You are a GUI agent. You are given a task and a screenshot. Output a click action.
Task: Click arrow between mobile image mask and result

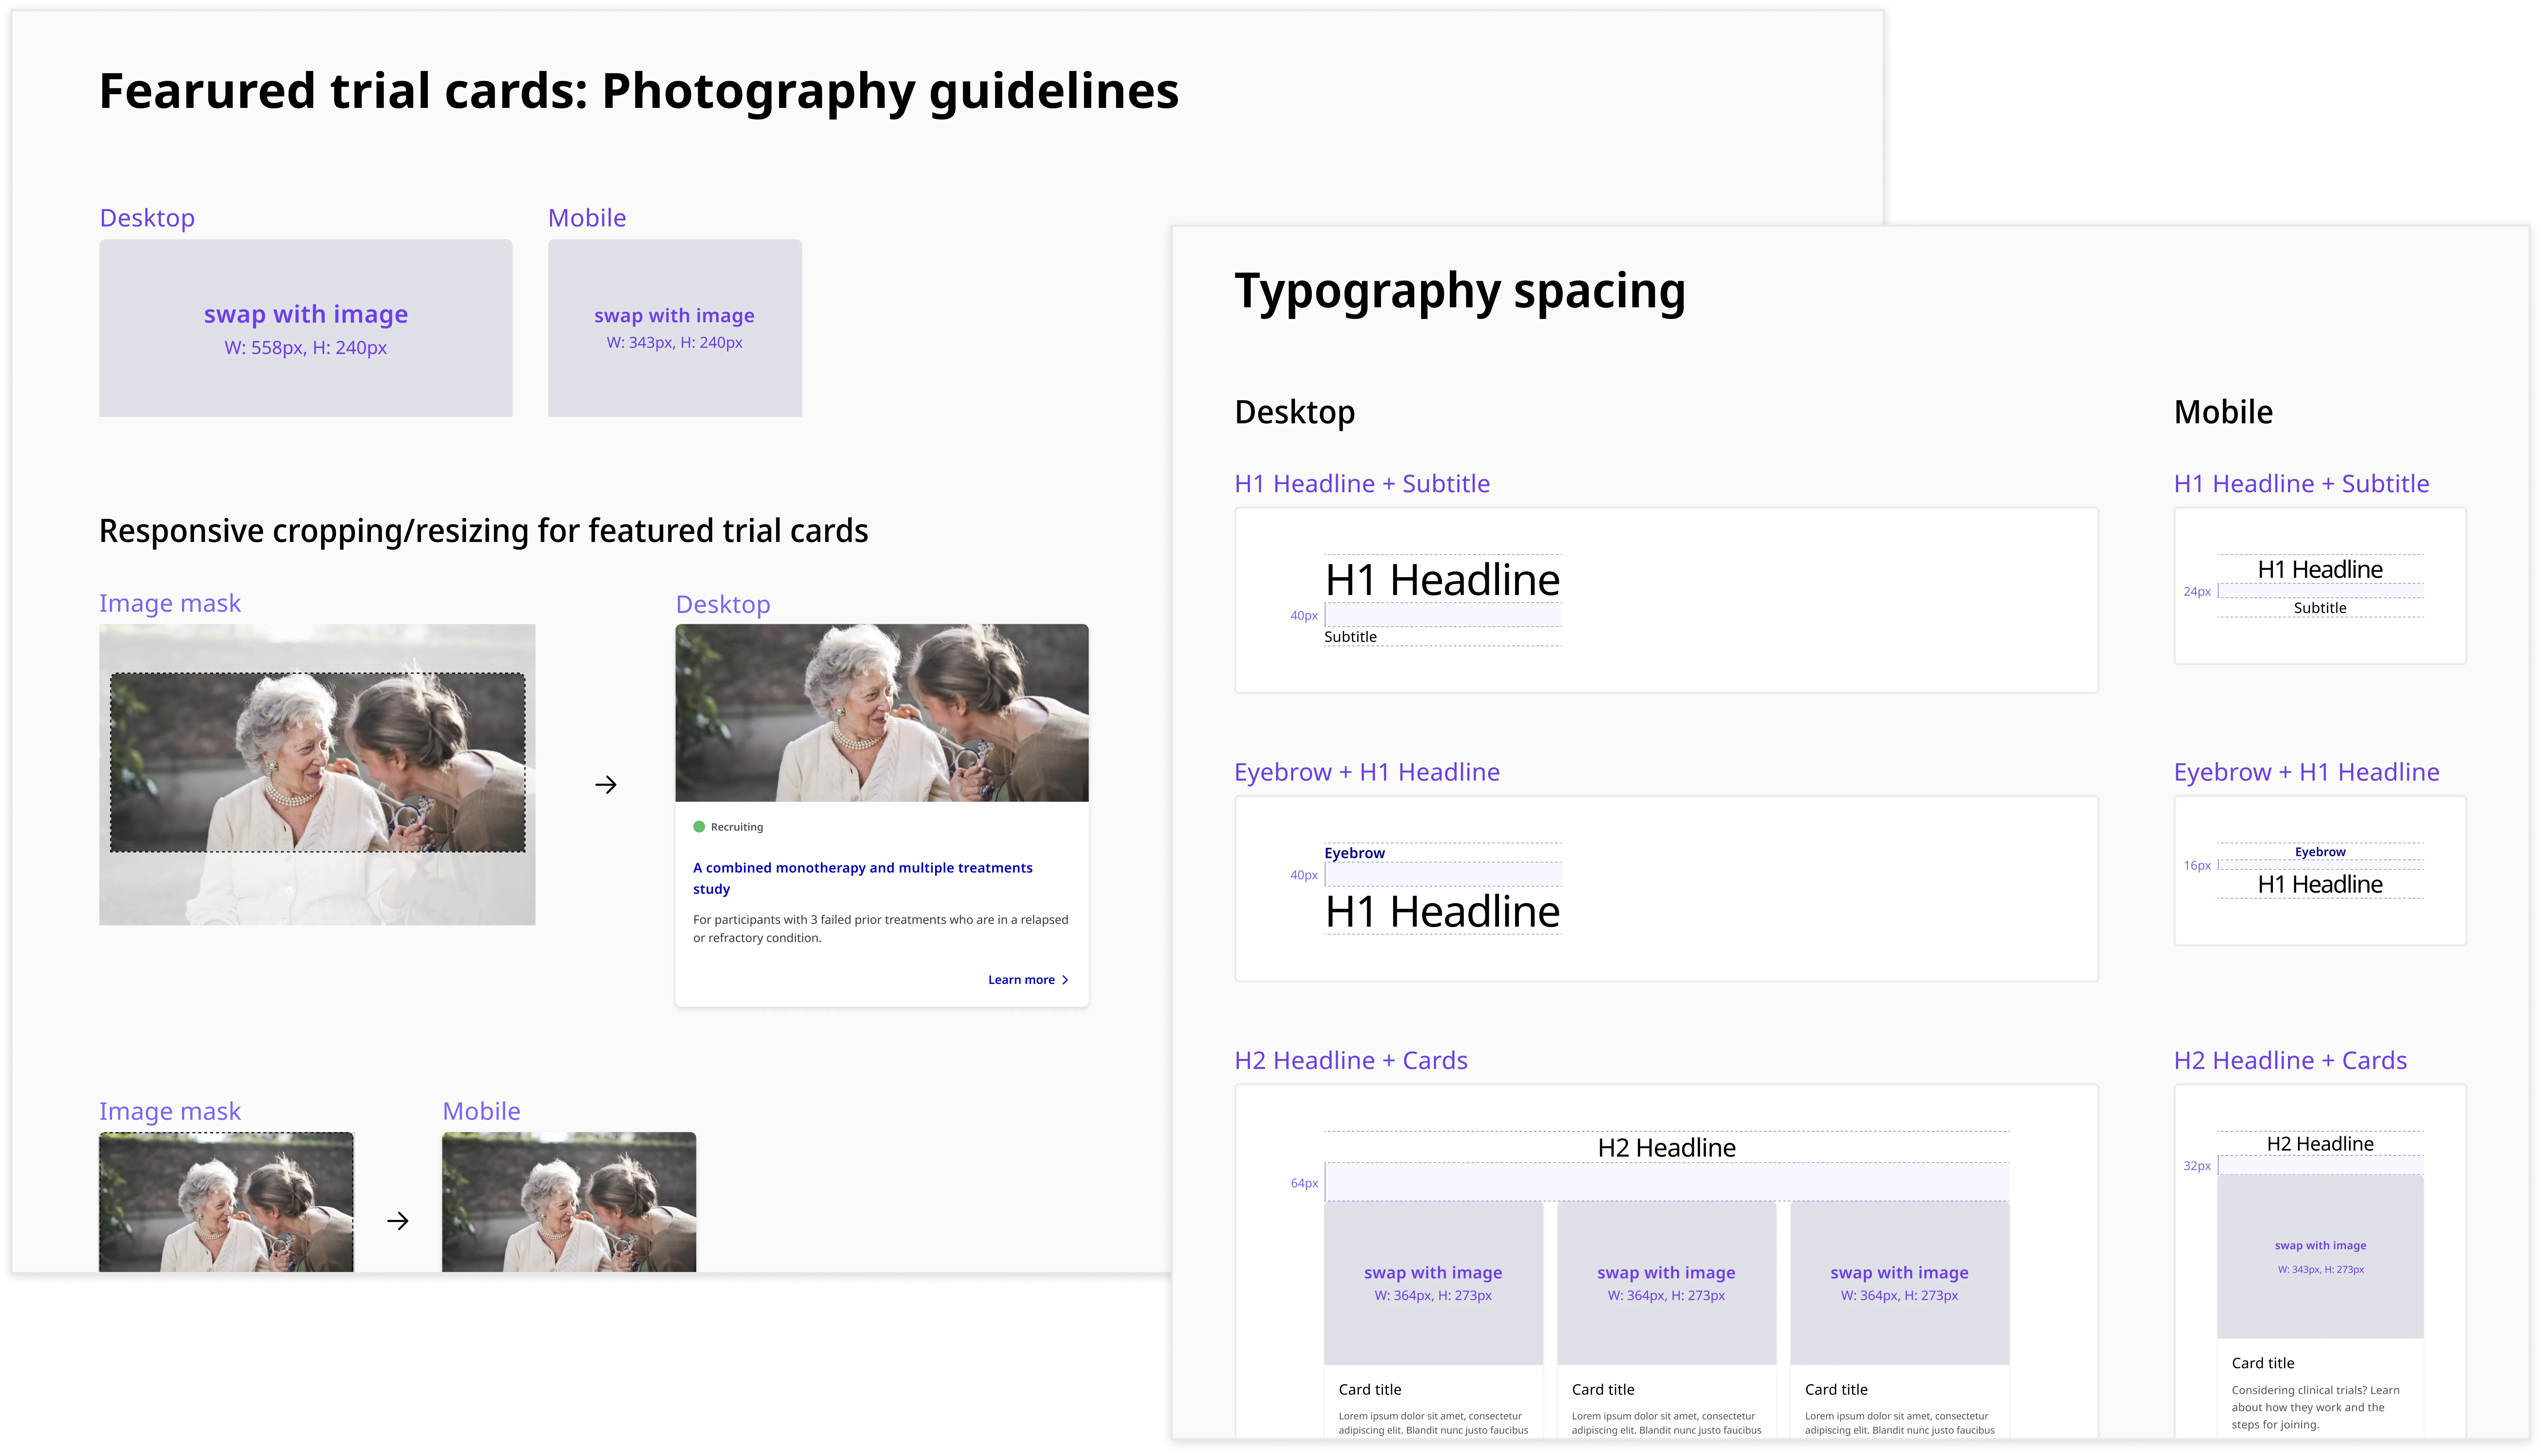(x=398, y=1221)
